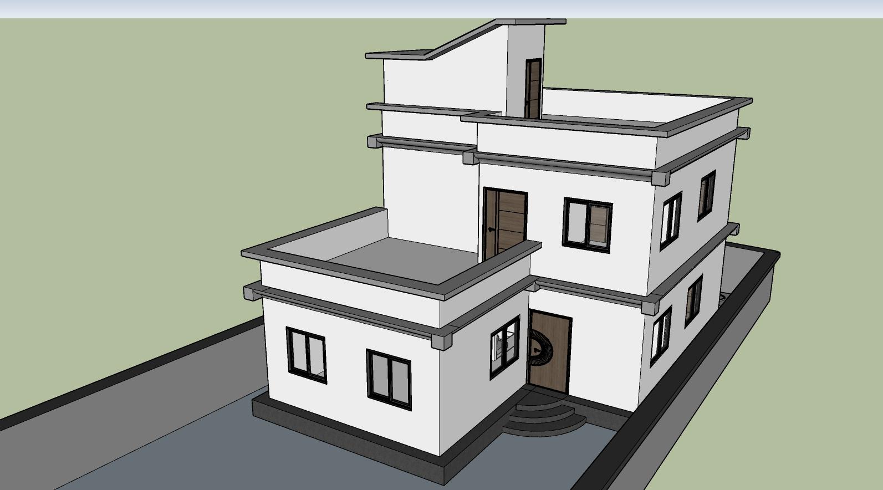Screen dimensions: 883x490
Task: Select the right-side boundary wall
Action: (693, 388)
